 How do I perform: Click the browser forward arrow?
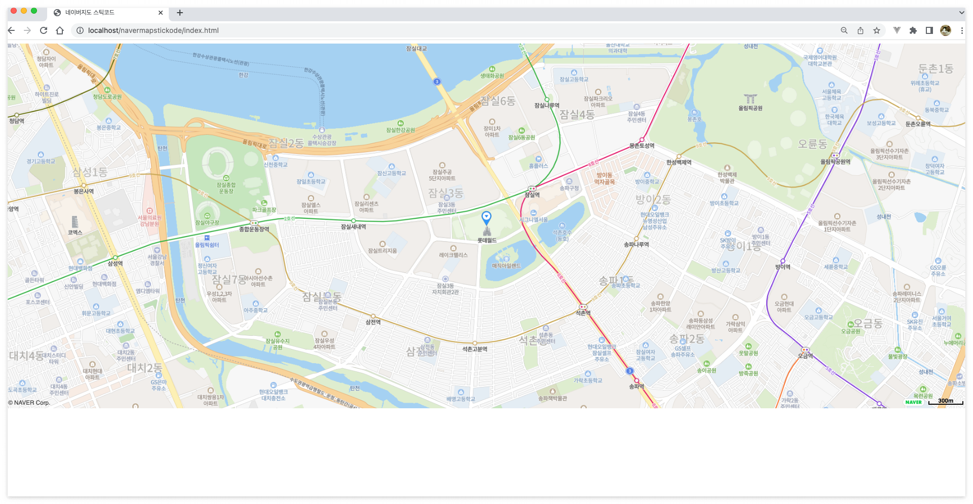(27, 30)
